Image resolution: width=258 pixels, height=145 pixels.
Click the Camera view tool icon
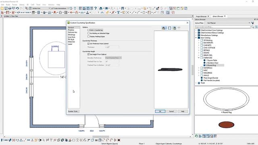click(106, 8)
